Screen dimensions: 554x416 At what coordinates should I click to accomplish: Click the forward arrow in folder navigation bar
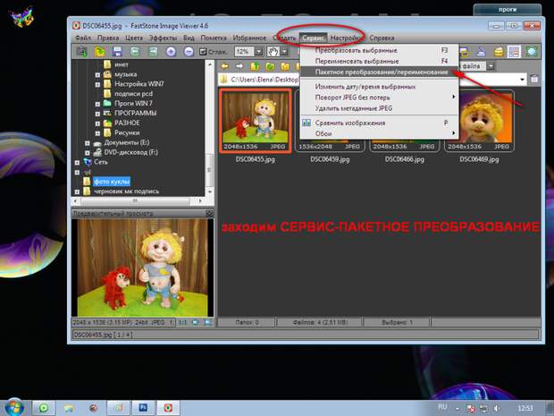coord(239,66)
